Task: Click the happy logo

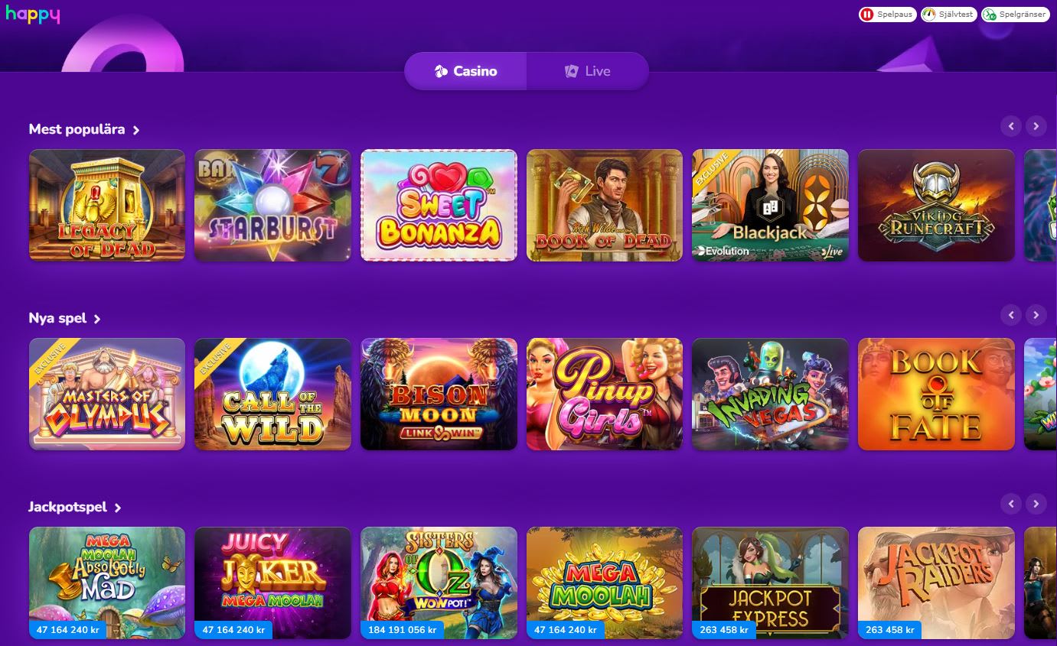Action: coord(32,15)
